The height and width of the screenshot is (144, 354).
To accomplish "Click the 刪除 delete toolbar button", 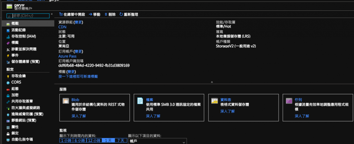I will point(110,15).
